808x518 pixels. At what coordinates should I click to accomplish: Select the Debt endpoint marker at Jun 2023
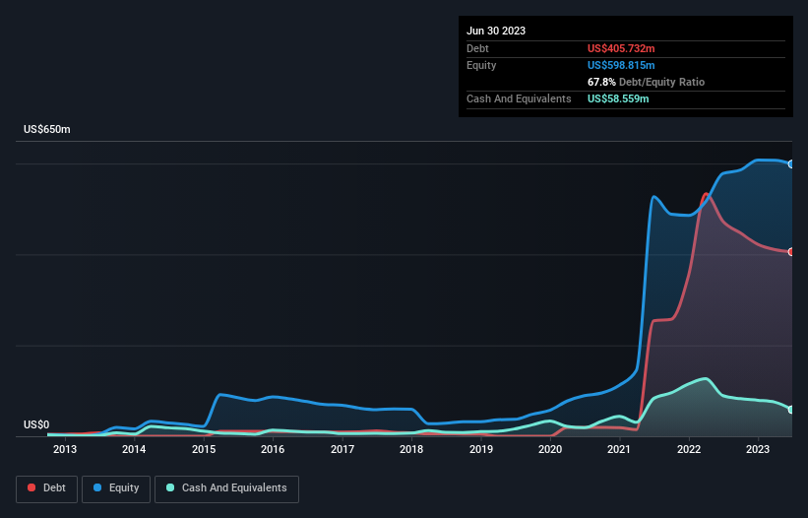[791, 252]
